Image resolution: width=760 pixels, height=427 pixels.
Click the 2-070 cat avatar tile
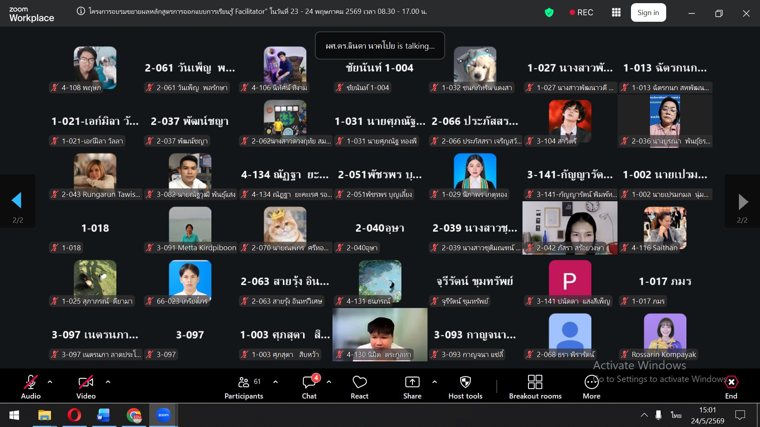point(285,228)
